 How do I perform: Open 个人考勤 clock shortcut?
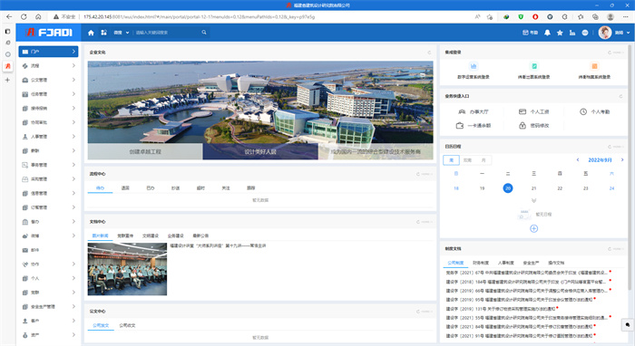(594, 111)
